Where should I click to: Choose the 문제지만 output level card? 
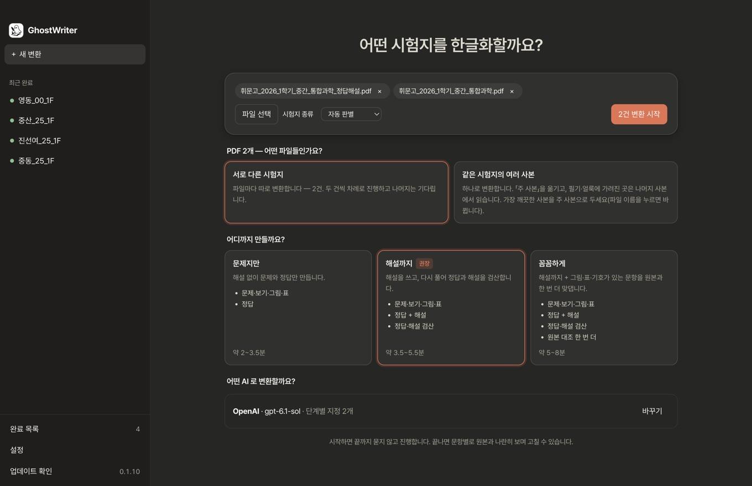[298, 308]
